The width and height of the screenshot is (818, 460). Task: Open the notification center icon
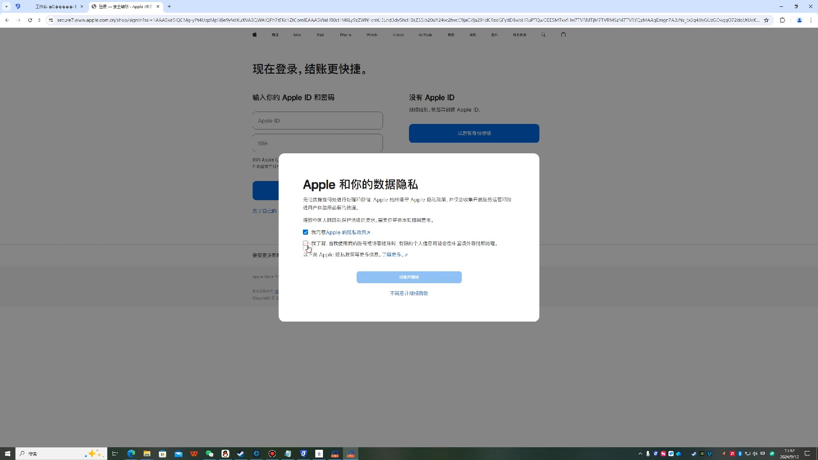(x=807, y=454)
